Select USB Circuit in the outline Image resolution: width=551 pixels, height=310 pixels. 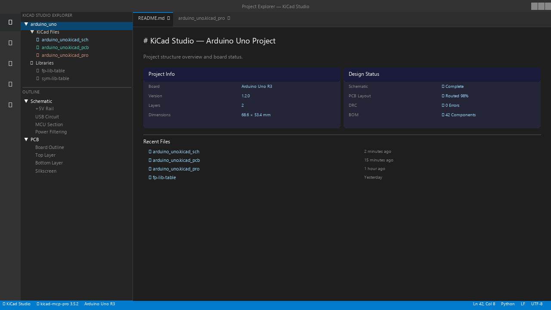click(x=47, y=117)
